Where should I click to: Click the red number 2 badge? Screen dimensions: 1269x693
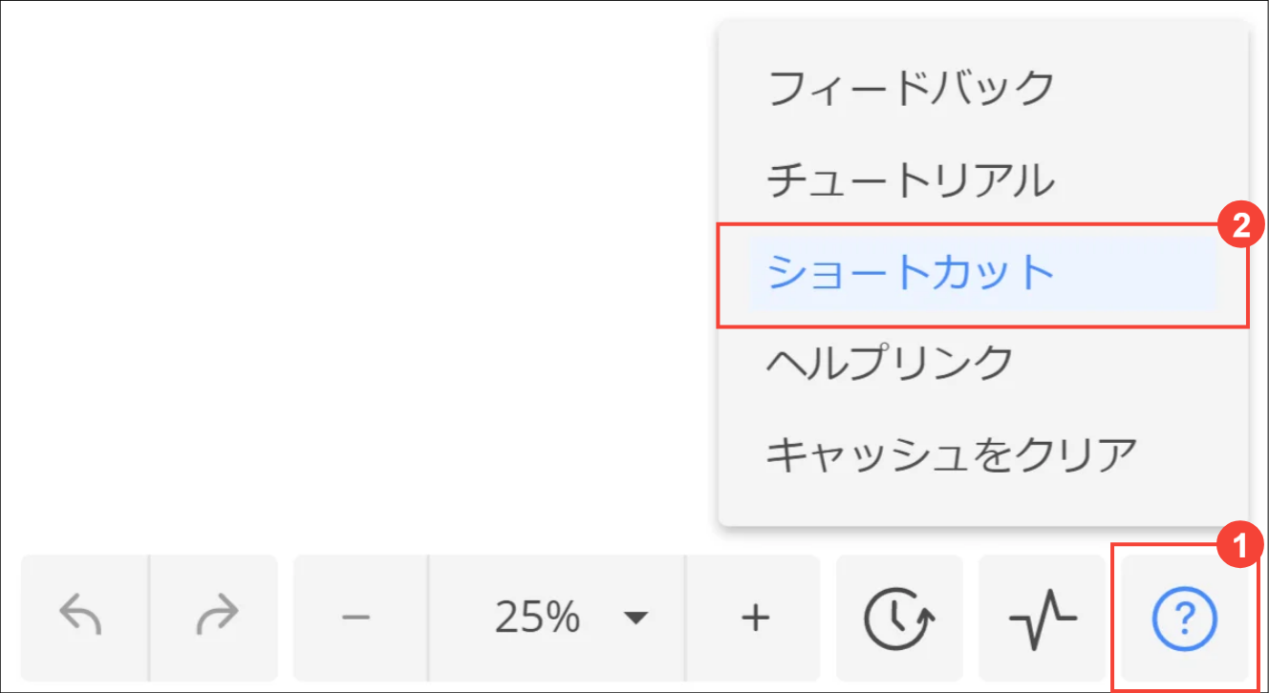1239,226
